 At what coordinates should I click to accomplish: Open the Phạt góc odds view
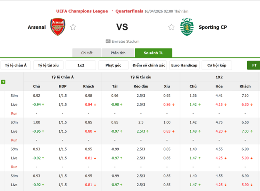113,65
